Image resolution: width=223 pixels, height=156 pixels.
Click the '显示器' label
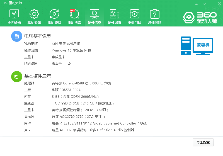point(29,116)
